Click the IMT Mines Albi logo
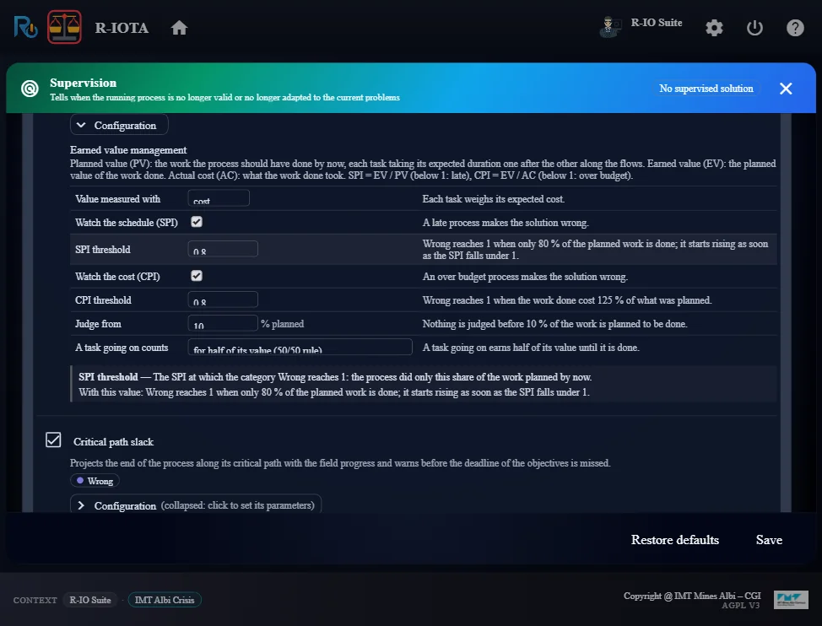 click(791, 600)
